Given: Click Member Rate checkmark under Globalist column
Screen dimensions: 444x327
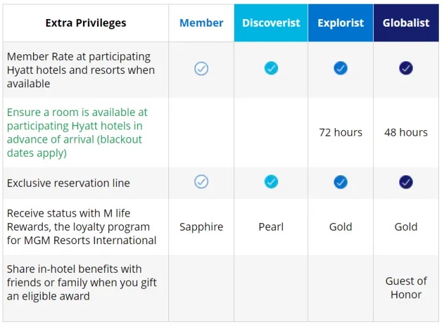Looking at the screenshot, I should 406,68.
